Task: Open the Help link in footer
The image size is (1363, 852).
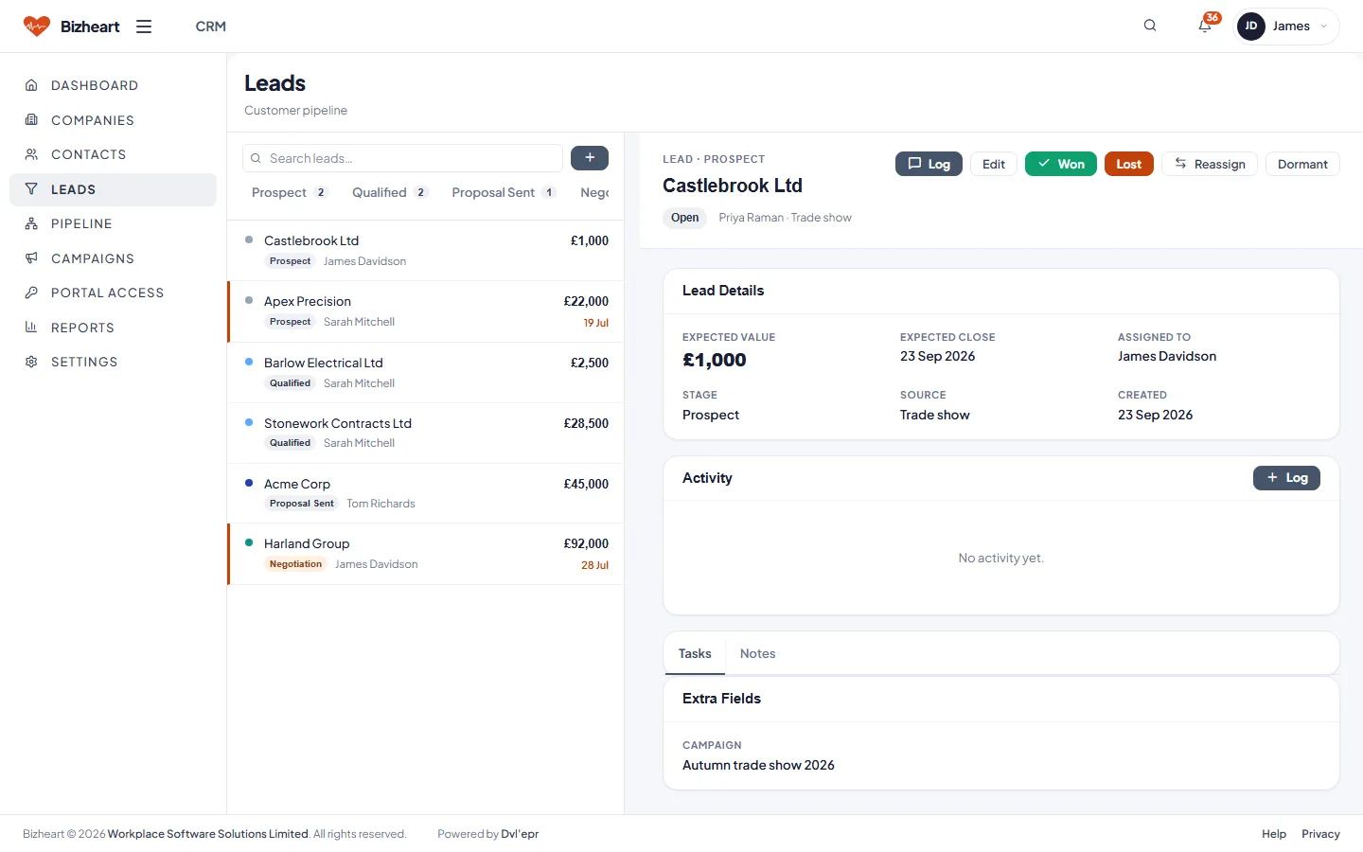Action: pos(1274,834)
